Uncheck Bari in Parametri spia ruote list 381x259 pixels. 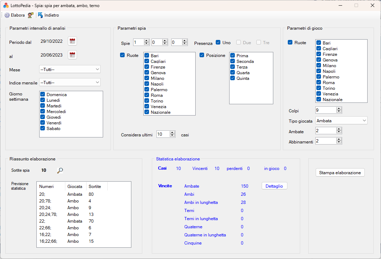147,55
